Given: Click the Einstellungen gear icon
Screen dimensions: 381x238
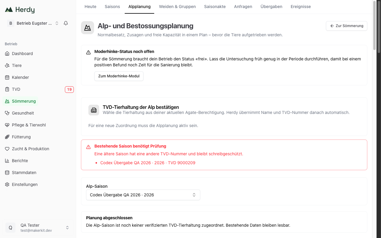Looking at the screenshot, I should coord(7,184).
